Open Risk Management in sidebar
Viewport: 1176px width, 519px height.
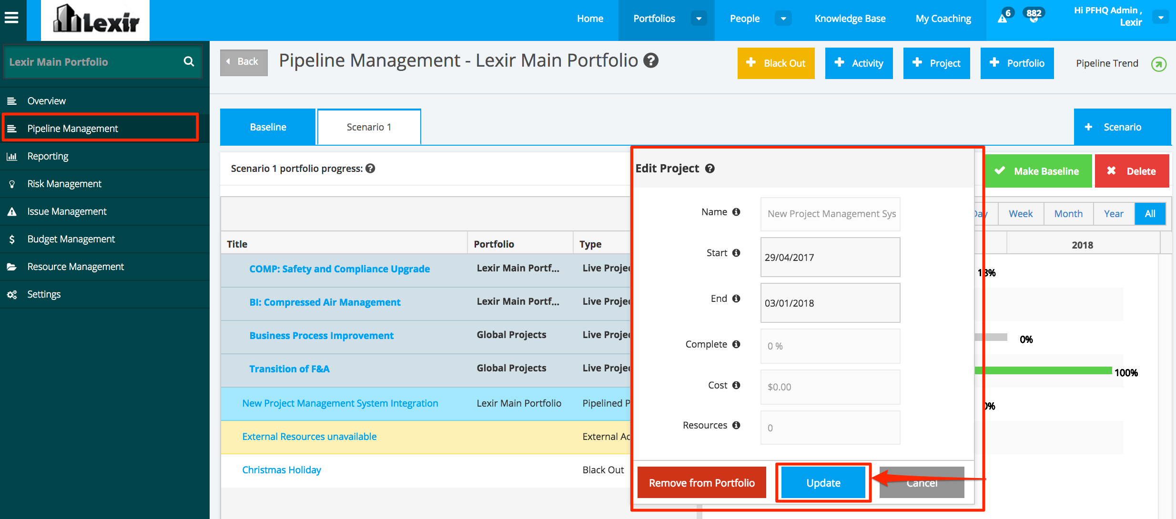tap(64, 184)
